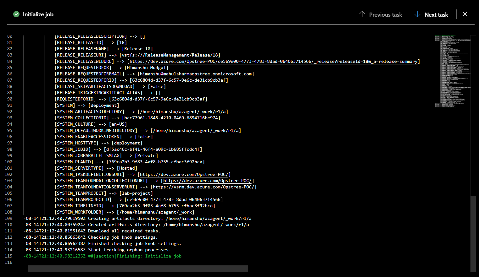Click the RELEASE_REQUESTEDFOR Himanshu Mudgal line

point(111,68)
